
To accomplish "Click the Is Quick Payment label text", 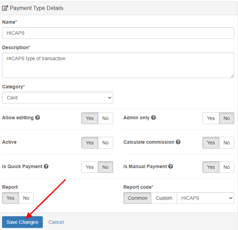I will (x=22, y=166).
